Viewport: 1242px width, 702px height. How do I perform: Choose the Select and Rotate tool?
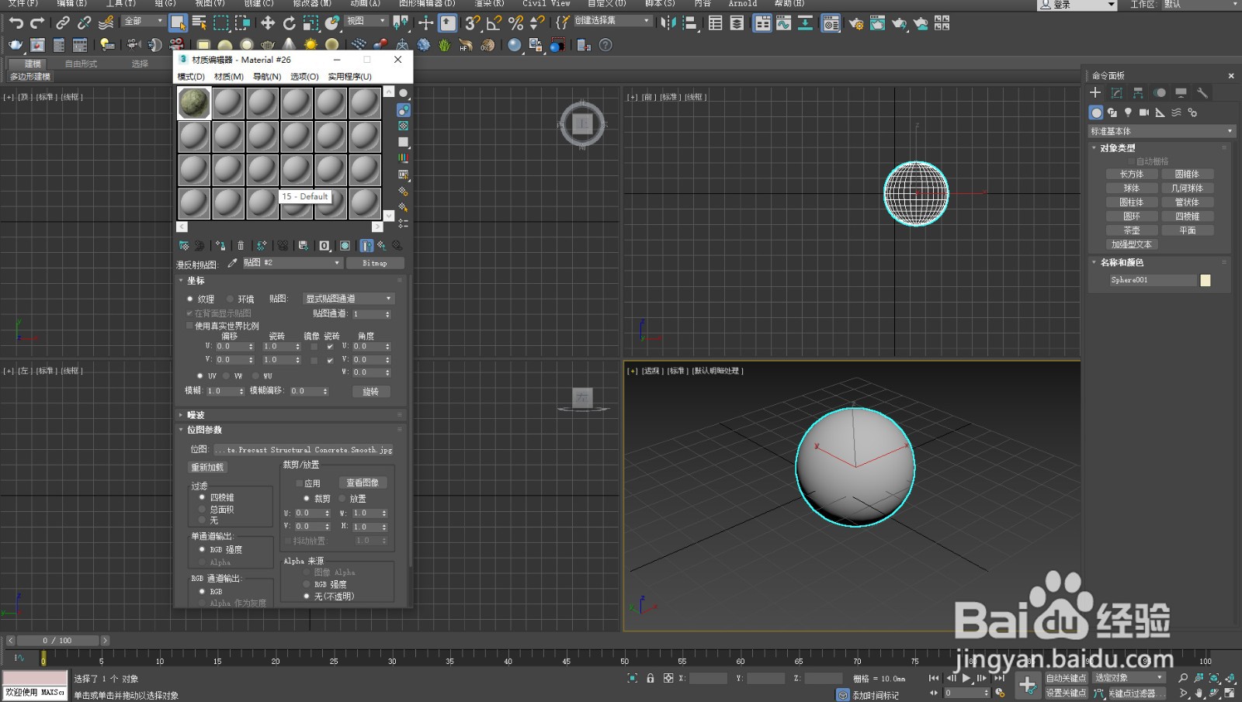290,23
